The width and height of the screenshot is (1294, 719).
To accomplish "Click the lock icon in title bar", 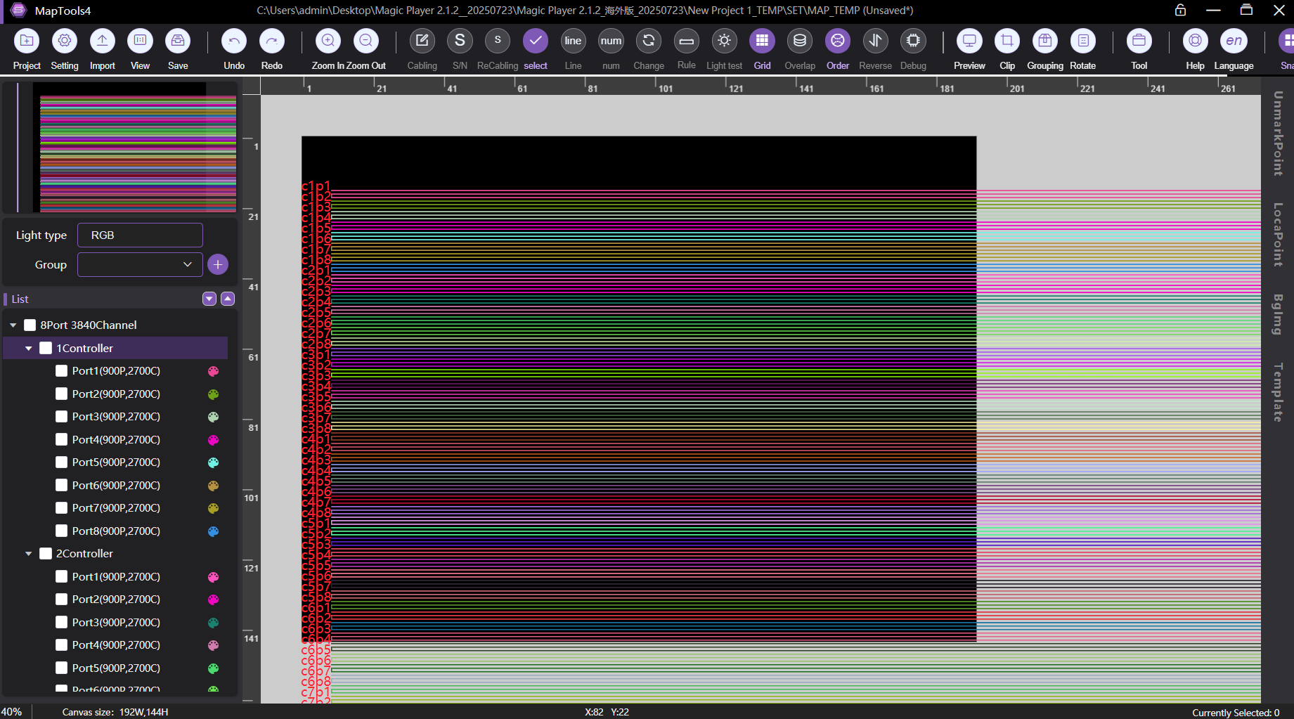I will click(x=1180, y=10).
